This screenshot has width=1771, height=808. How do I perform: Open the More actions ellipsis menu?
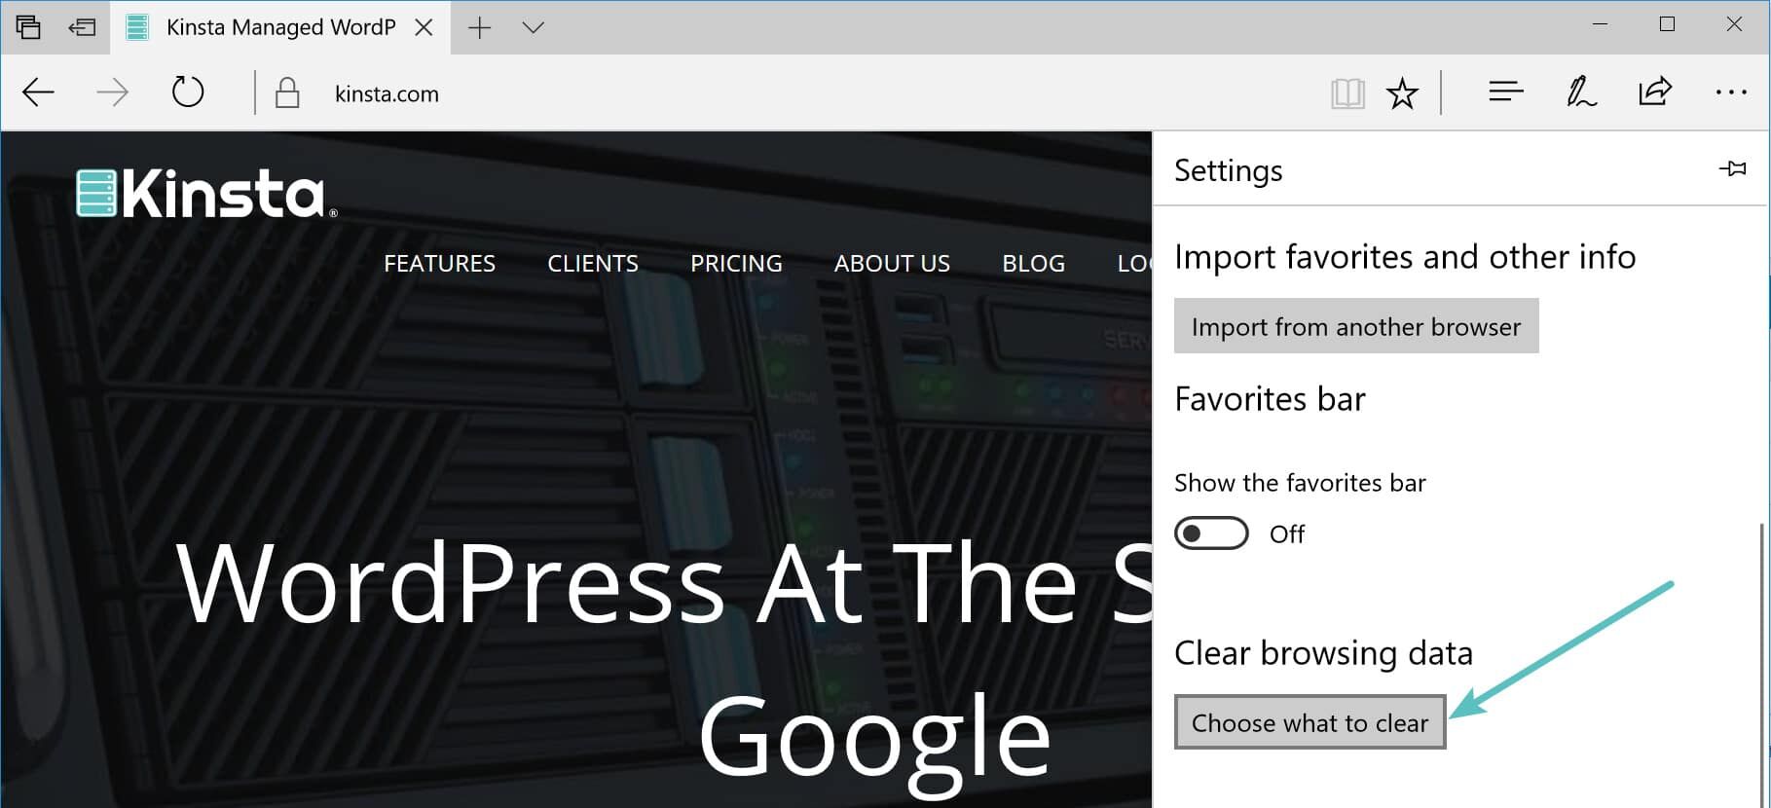[x=1730, y=92]
